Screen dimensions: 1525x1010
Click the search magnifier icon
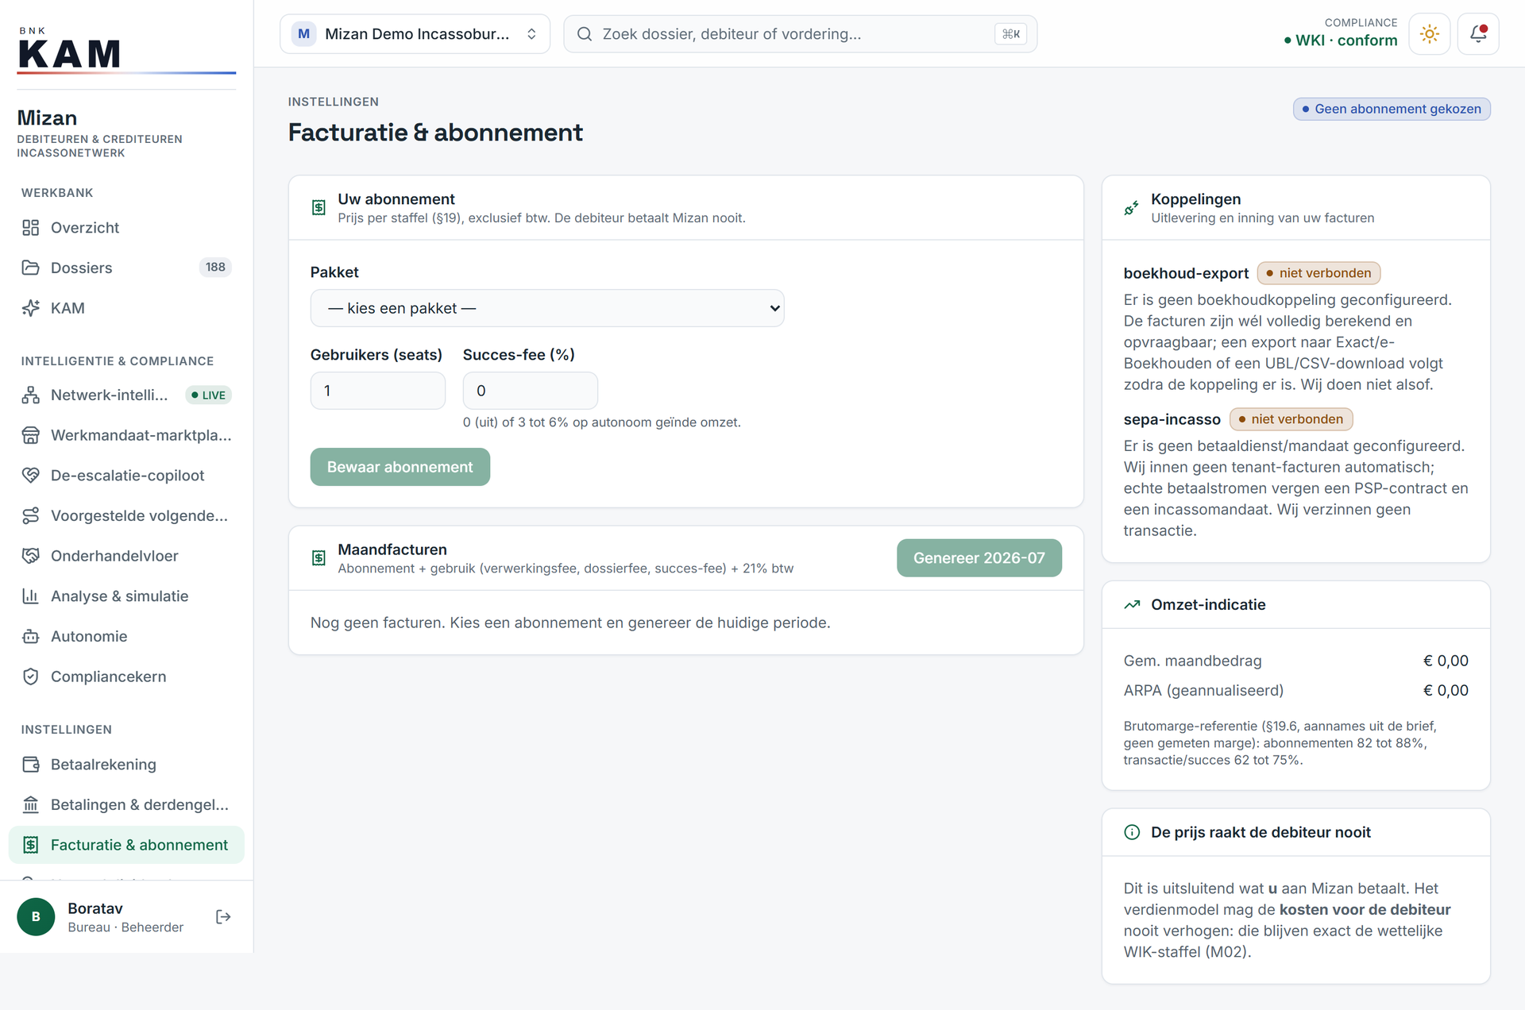(585, 34)
